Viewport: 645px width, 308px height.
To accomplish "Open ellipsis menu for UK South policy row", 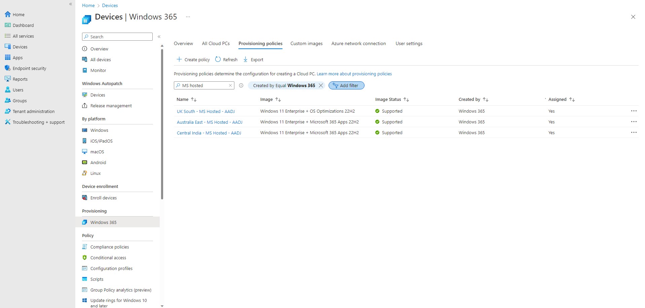I will [x=634, y=111].
